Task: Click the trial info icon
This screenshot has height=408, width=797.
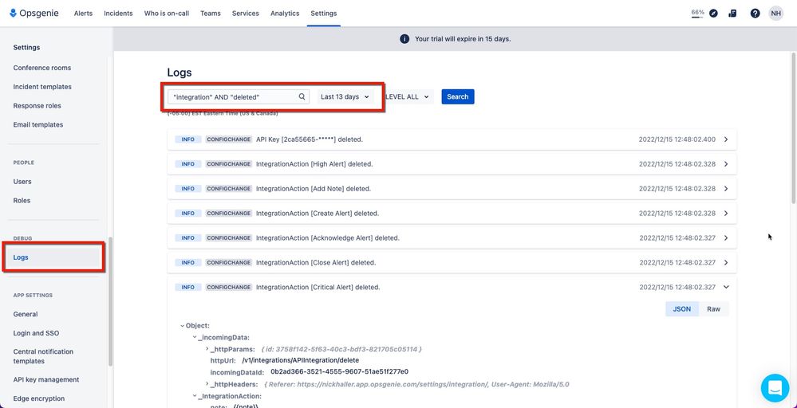Action: click(404, 39)
